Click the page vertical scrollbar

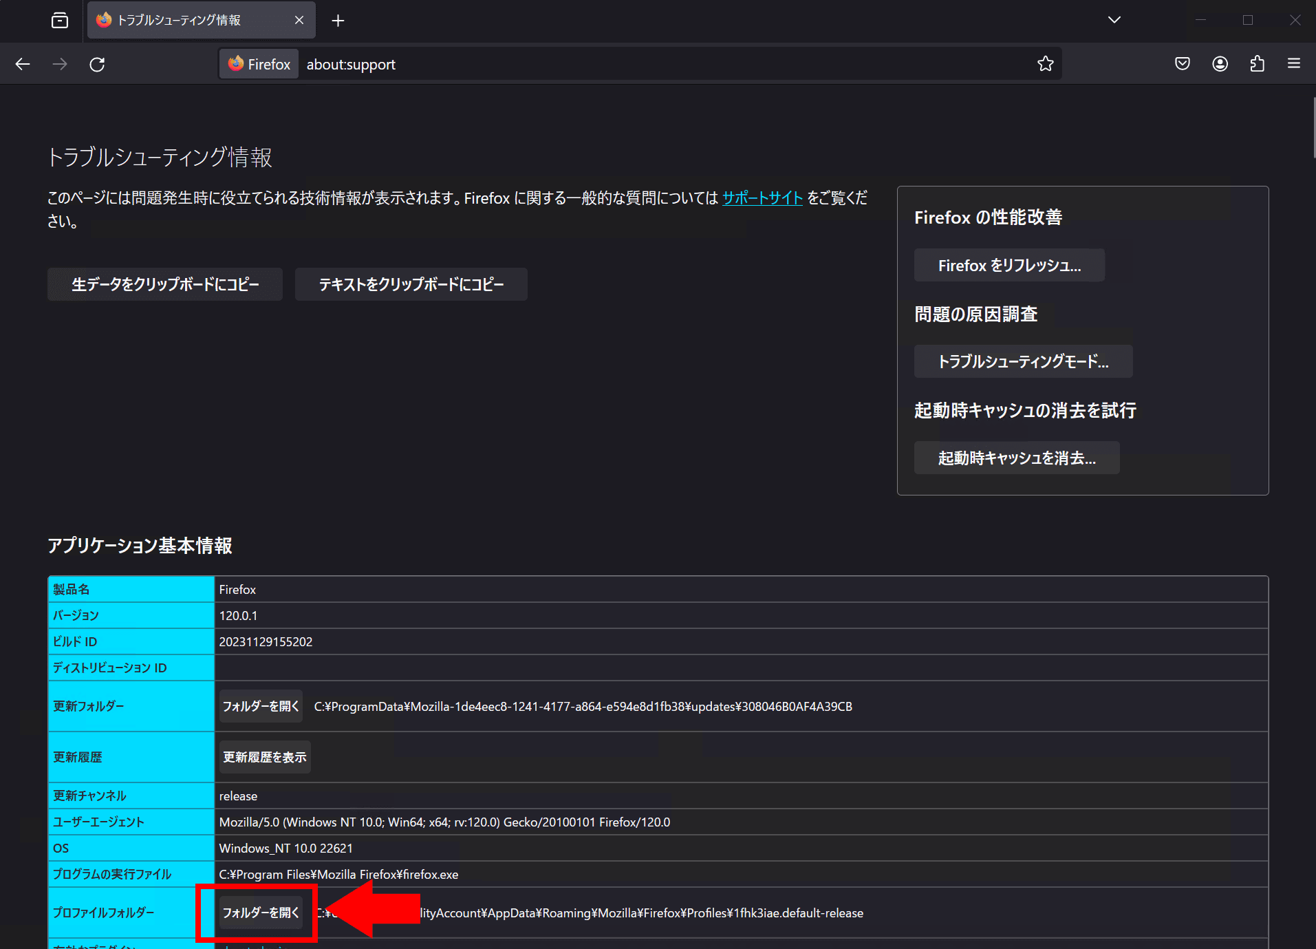[x=1313, y=127]
